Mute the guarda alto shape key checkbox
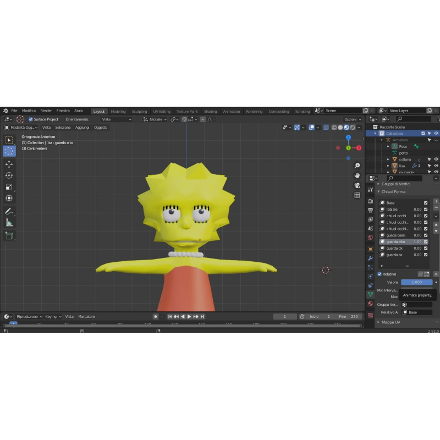The width and height of the screenshot is (440, 440). pyautogui.click(x=426, y=241)
